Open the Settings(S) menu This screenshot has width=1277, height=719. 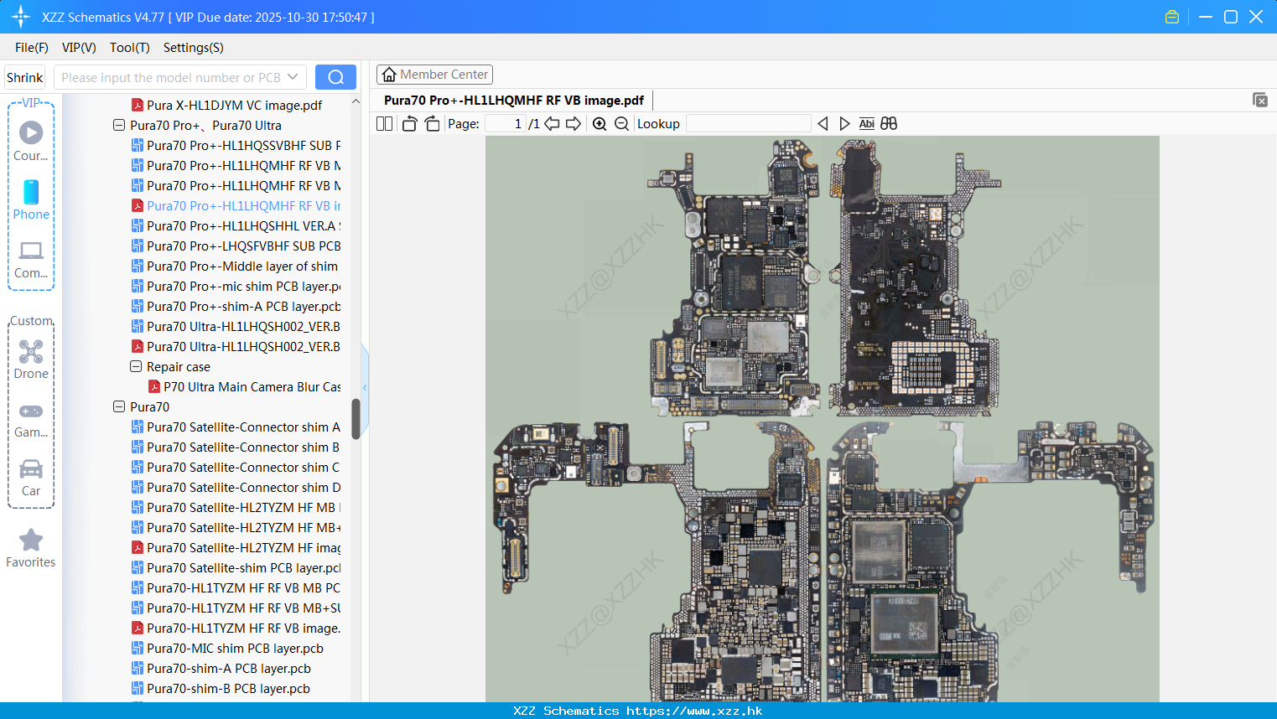point(194,48)
